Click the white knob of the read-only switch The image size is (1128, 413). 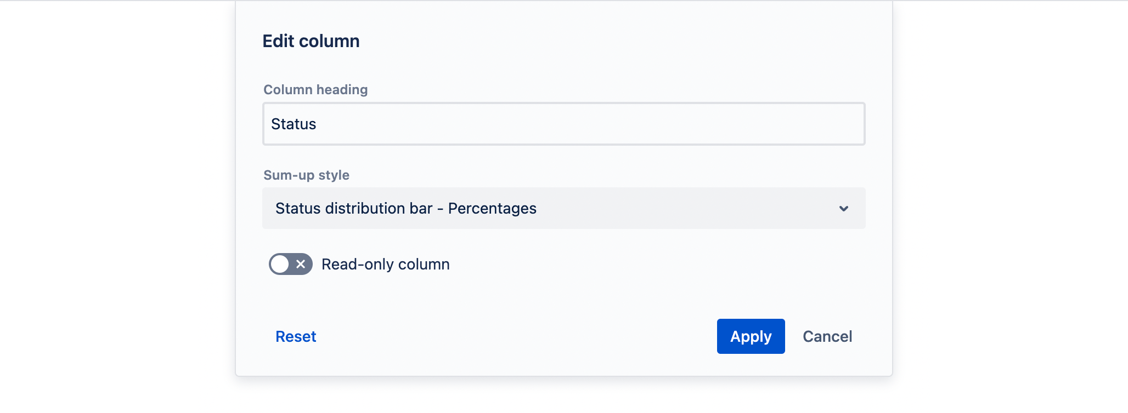280,264
